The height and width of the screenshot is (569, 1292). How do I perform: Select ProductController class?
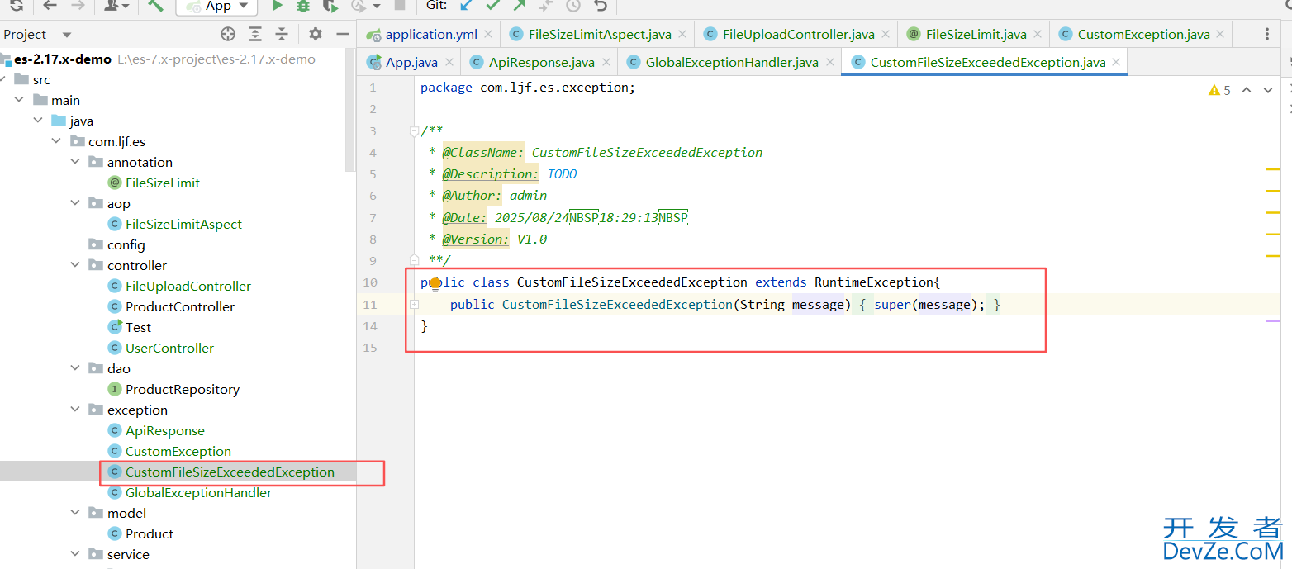tap(180, 306)
